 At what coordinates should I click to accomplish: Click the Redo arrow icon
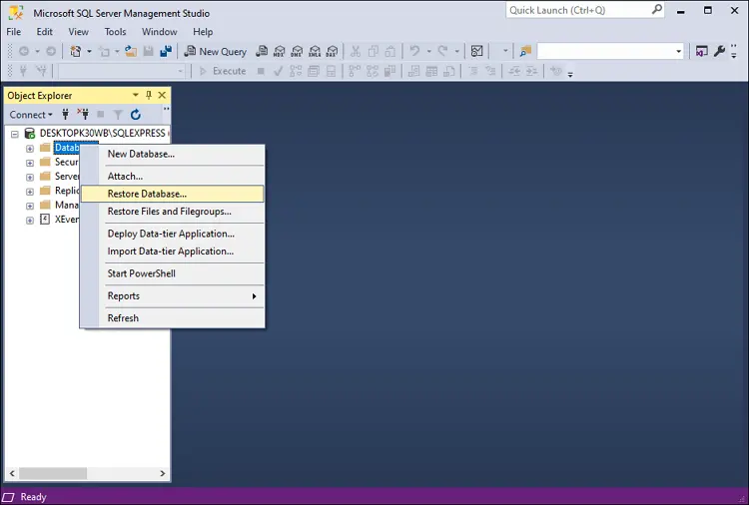pos(443,51)
